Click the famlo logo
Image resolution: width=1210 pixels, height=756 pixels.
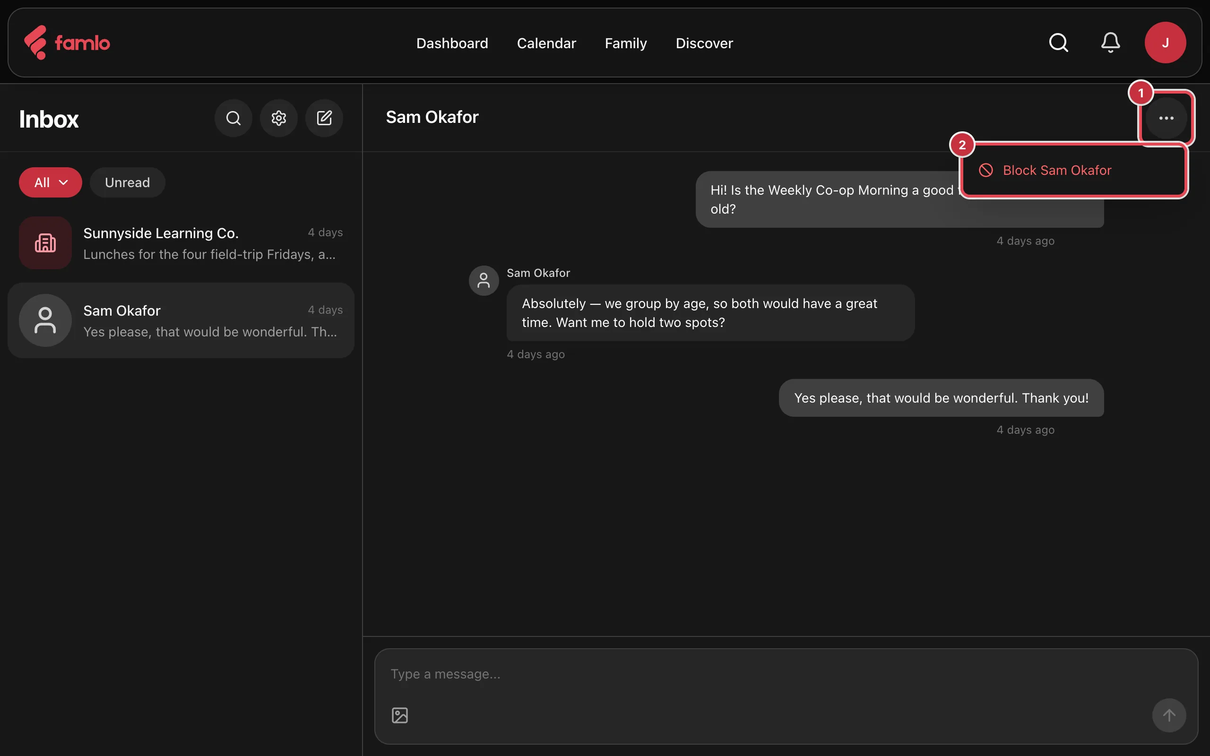click(x=67, y=43)
